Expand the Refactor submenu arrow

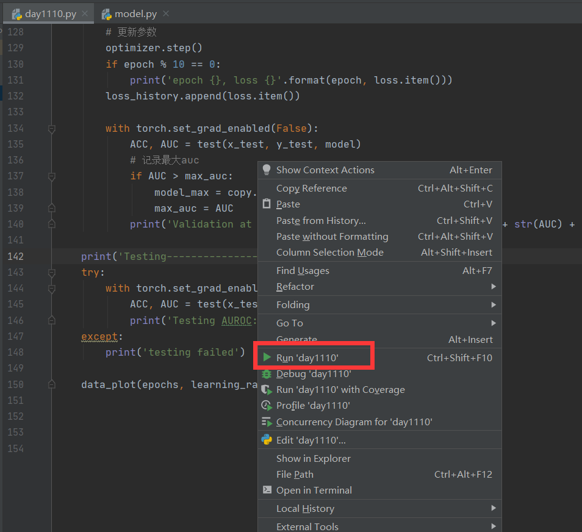click(494, 287)
